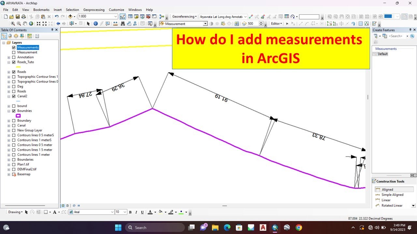The image size is (417, 234).
Task: Uncheck the Measurements layer checkbox
Action: [x=14, y=47]
